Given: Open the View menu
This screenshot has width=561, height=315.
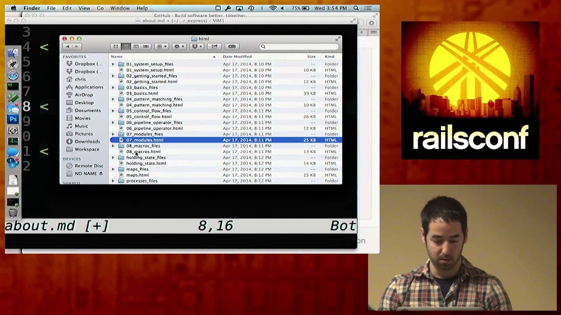Looking at the screenshot, I should pyautogui.click(x=84, y=8).
